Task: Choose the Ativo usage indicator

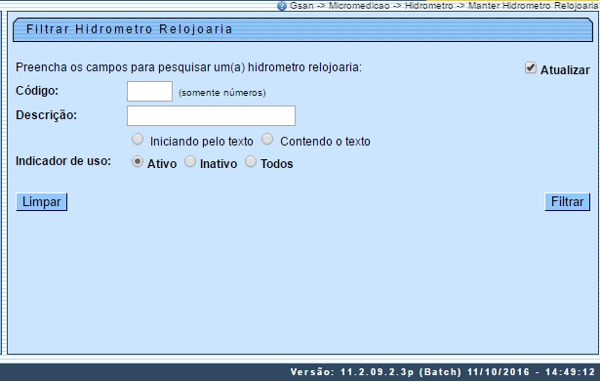Action: [x=138, y=161]
